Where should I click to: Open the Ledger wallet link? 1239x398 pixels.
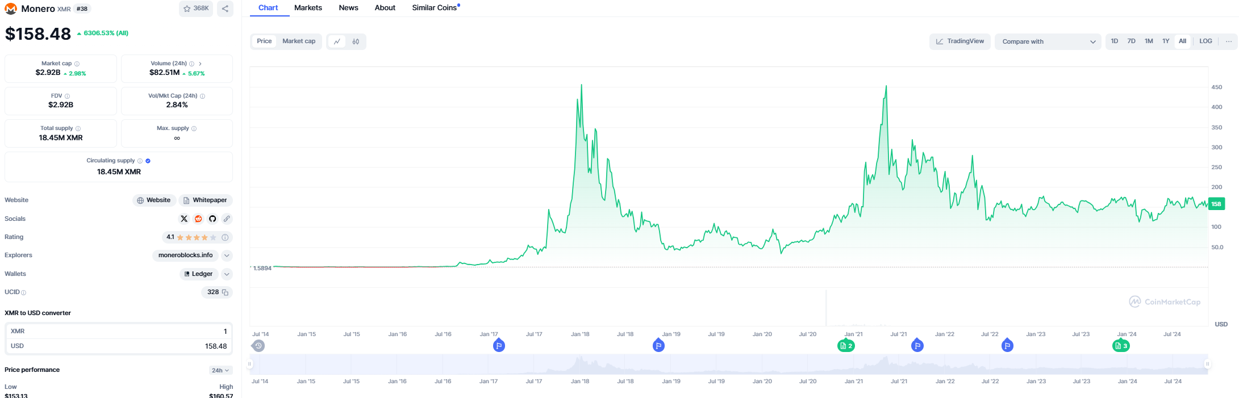[199, 274]
